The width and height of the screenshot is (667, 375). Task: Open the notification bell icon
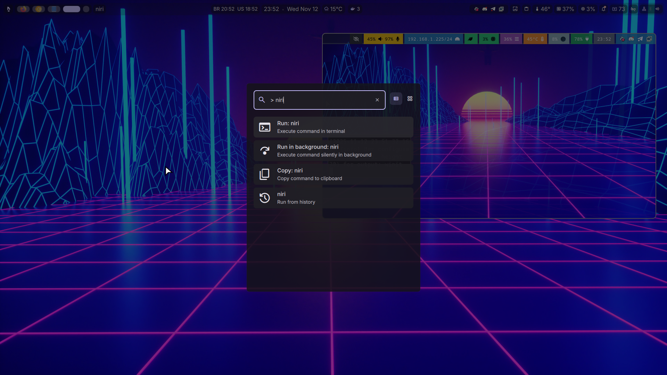tap(604, 9)
